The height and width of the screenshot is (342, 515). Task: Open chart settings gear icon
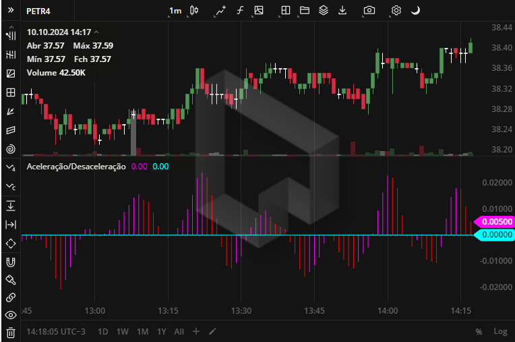(396, 11)
